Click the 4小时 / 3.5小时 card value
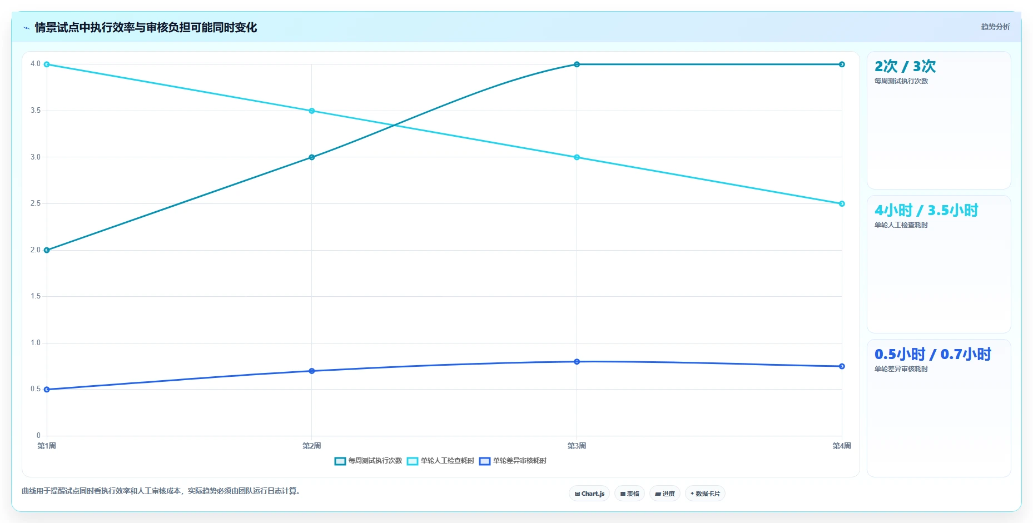This screenshot has width=1033, height=523. point(926,211)
